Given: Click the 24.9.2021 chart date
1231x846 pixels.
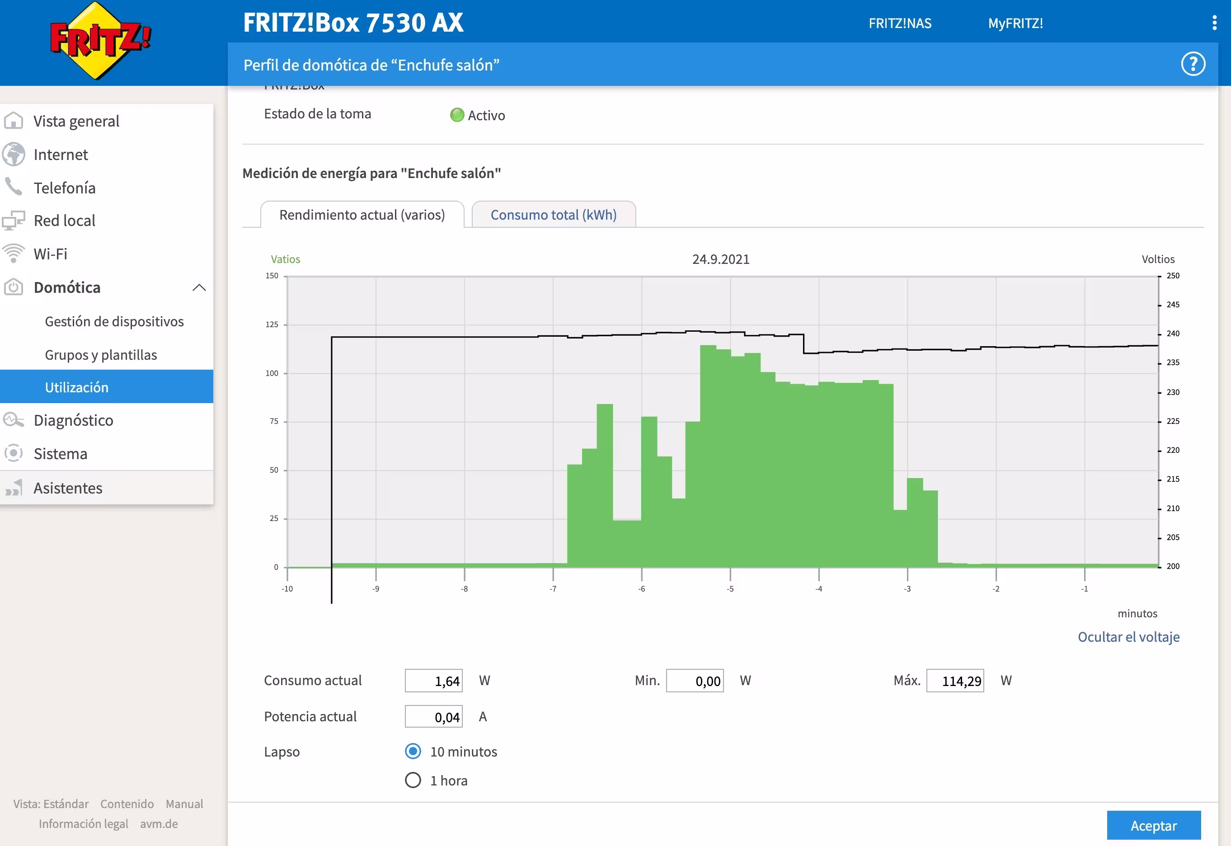Looking at the screenshot, I should 721,259.
